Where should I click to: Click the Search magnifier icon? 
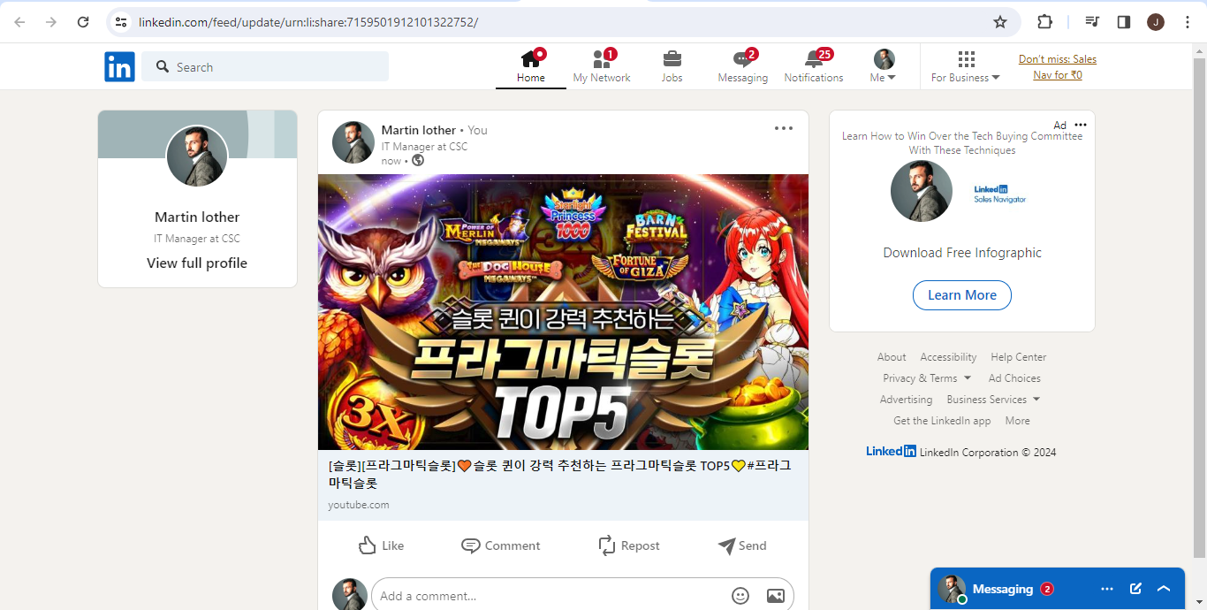pos(163,66)
